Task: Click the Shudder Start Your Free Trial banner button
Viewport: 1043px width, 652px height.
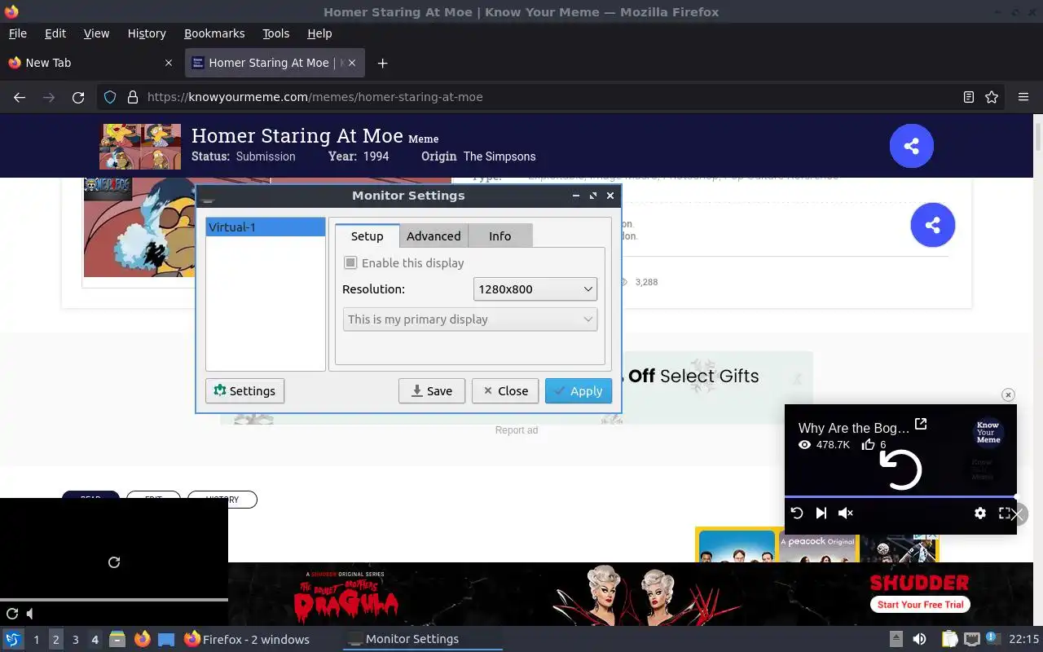Action: (x=921, y=605)
